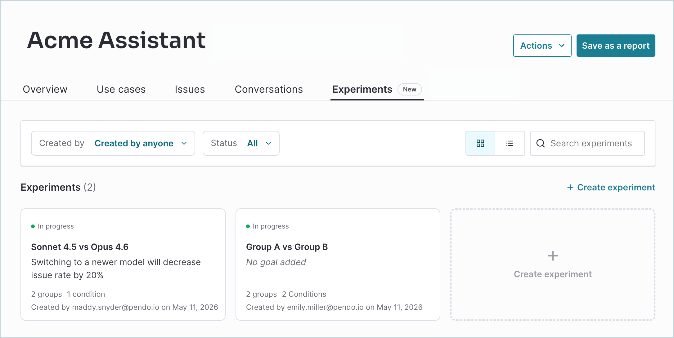Click the dashed Create experiment card label
Image resolution: width=674 pixels, height=338 pixels.
click(553, 274)
